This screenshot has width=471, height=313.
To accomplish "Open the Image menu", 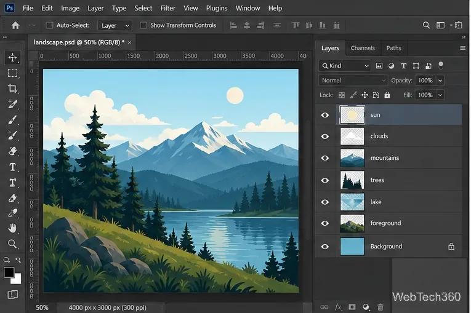I will click(70, 8).
